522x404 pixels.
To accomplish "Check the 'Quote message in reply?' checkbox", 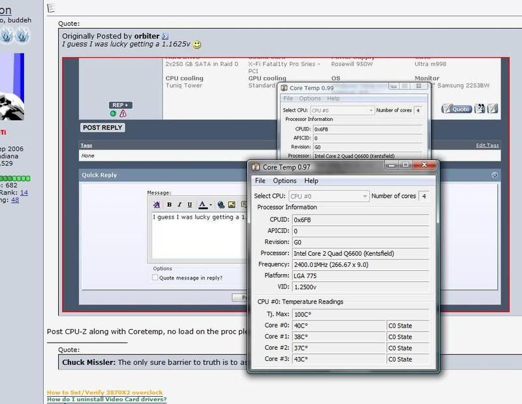I will [x=155, y=277].
